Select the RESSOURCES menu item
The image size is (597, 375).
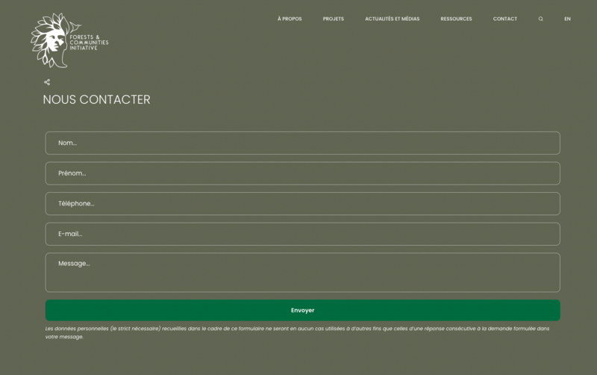(456, 19)
